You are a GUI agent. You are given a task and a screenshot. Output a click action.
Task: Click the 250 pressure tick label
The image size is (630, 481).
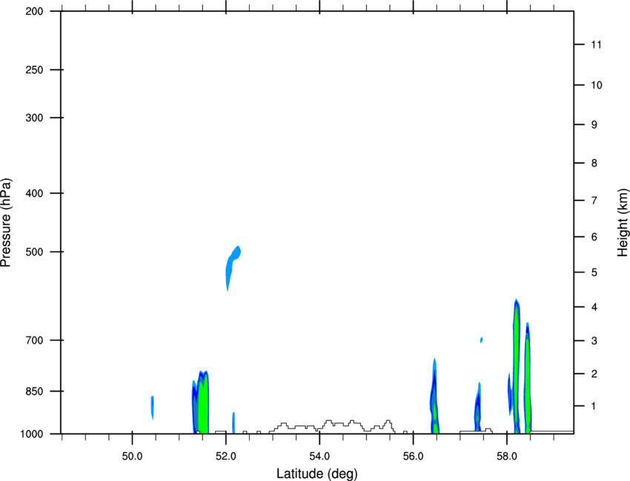coord(34,70)
